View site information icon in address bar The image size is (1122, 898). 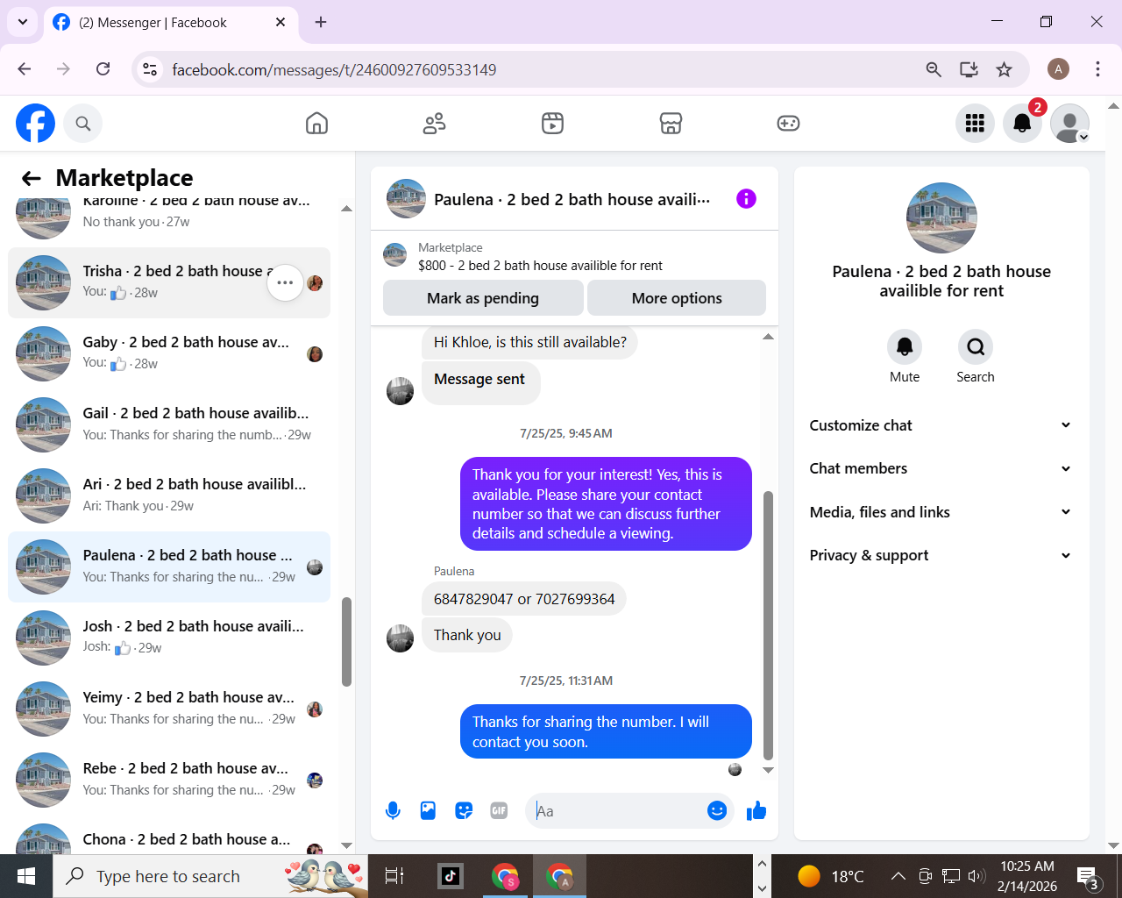click(151, 69)
